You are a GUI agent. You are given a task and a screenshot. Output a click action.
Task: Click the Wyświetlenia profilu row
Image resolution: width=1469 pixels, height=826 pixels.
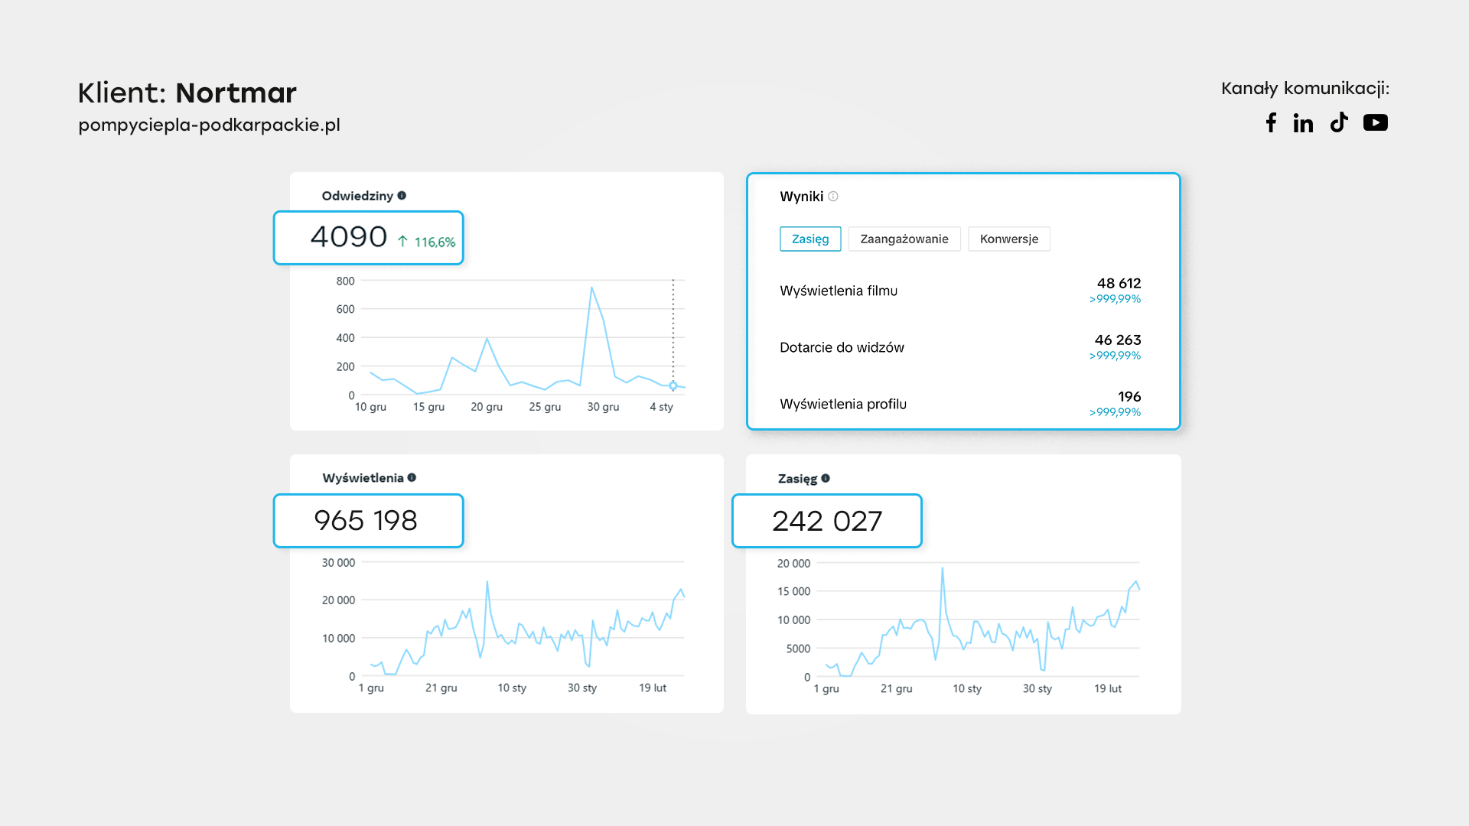960,404
